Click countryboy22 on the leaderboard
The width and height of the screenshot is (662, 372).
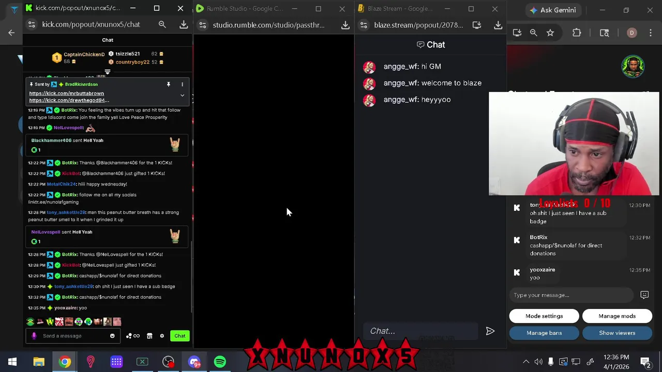(132, 62)
